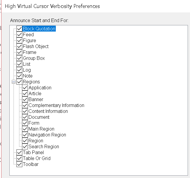Select the Log tree item

[x=27, y=70]
